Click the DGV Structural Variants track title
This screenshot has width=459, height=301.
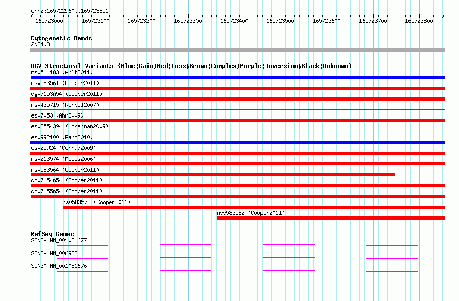191,66
